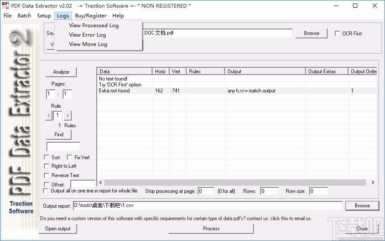Click the Stop processing at page field

[x=206, y=191]
